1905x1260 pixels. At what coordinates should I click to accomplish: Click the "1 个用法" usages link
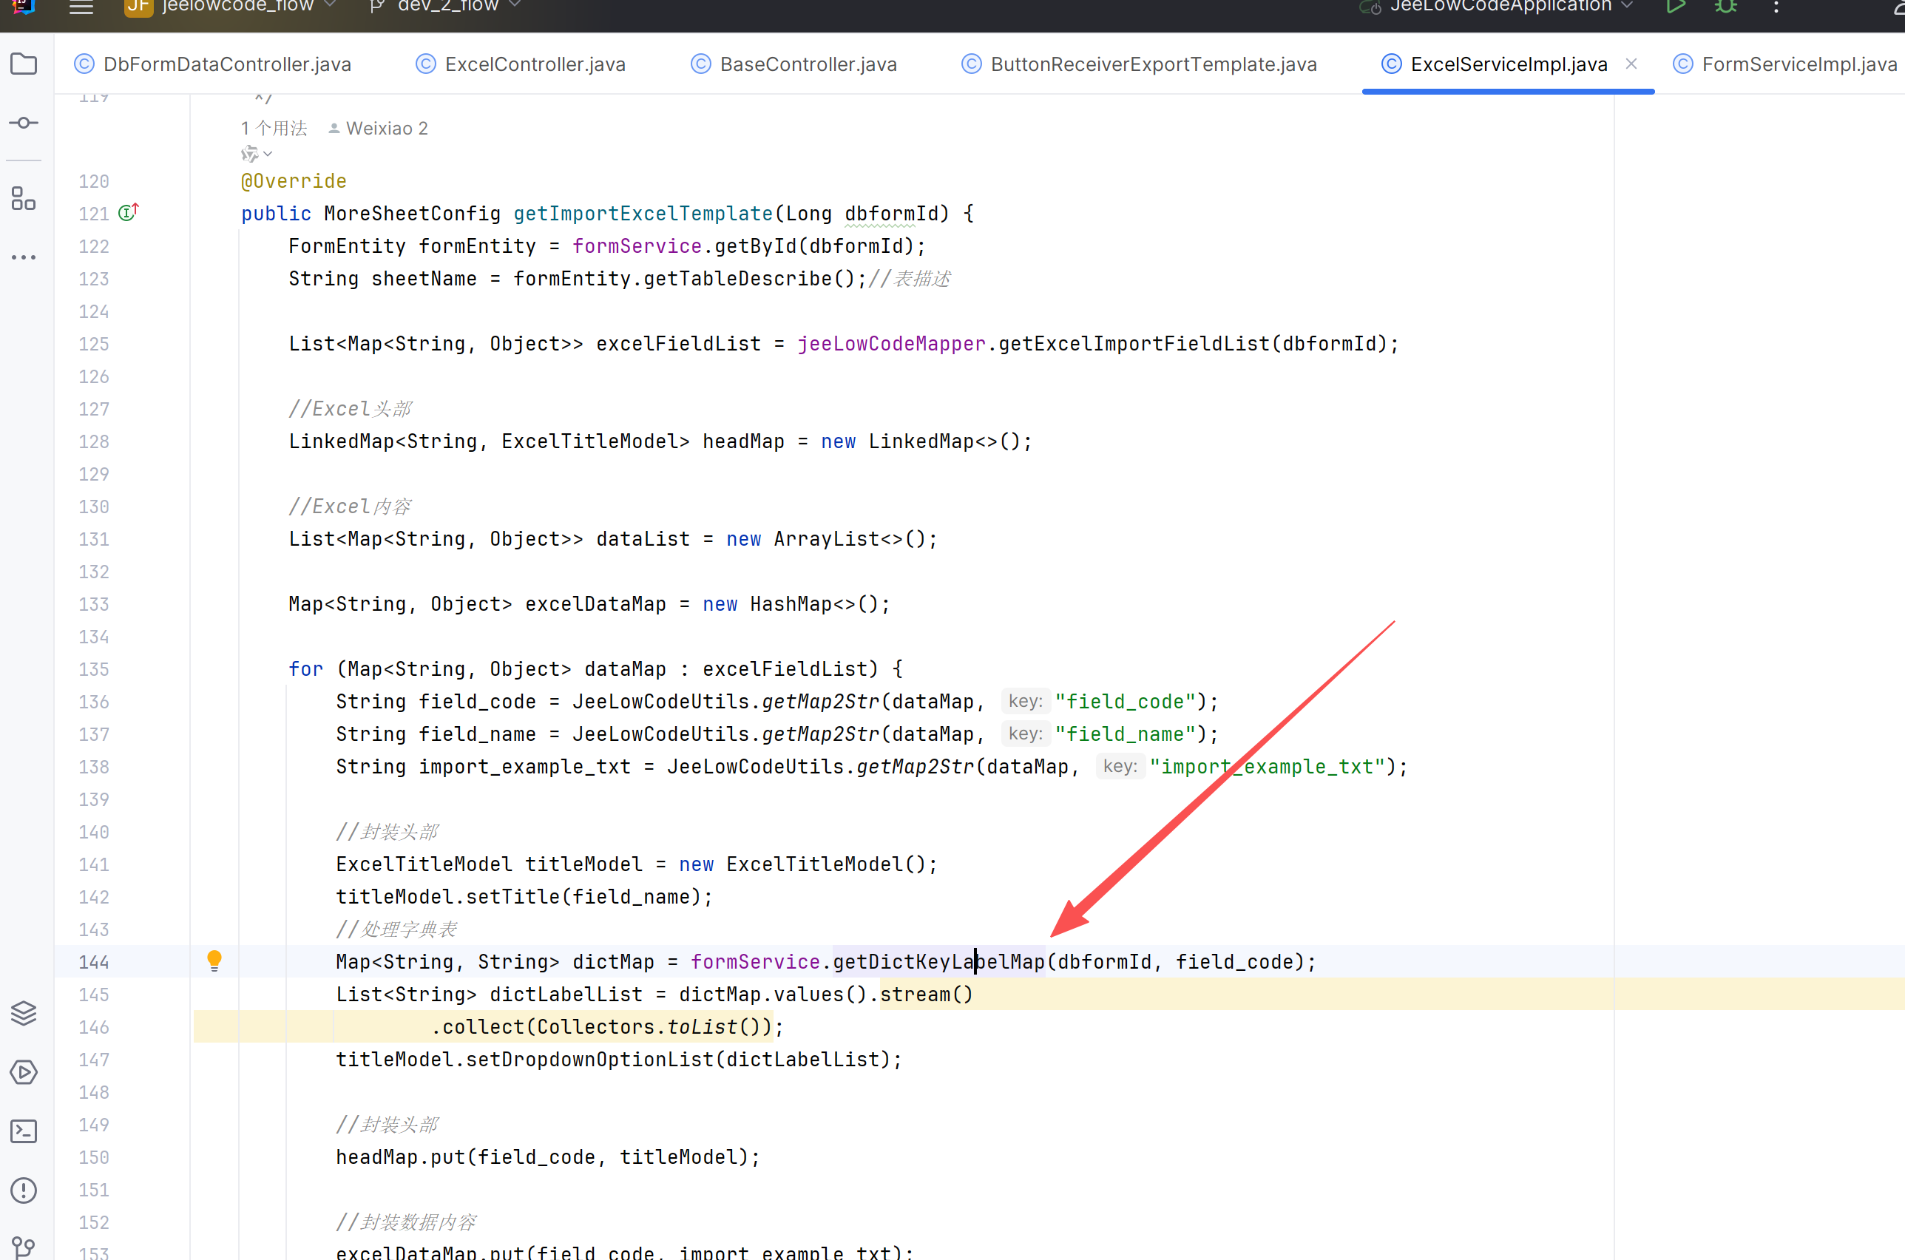point(274,129)
